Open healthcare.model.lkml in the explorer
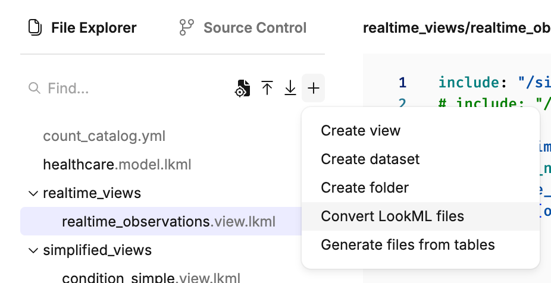 point(117,165)
